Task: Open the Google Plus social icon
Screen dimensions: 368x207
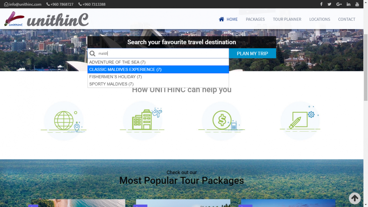Action: point(339,4)
